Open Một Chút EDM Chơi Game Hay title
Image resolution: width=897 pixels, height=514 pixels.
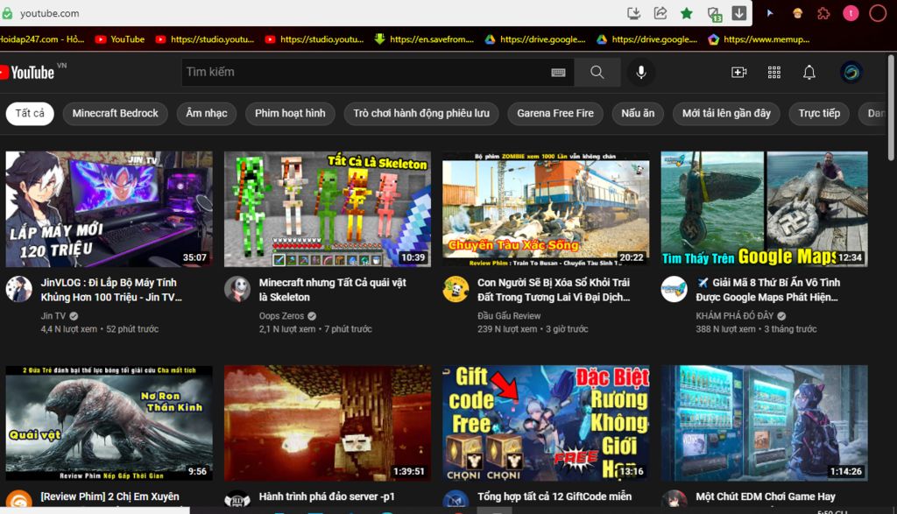[766, 496]
